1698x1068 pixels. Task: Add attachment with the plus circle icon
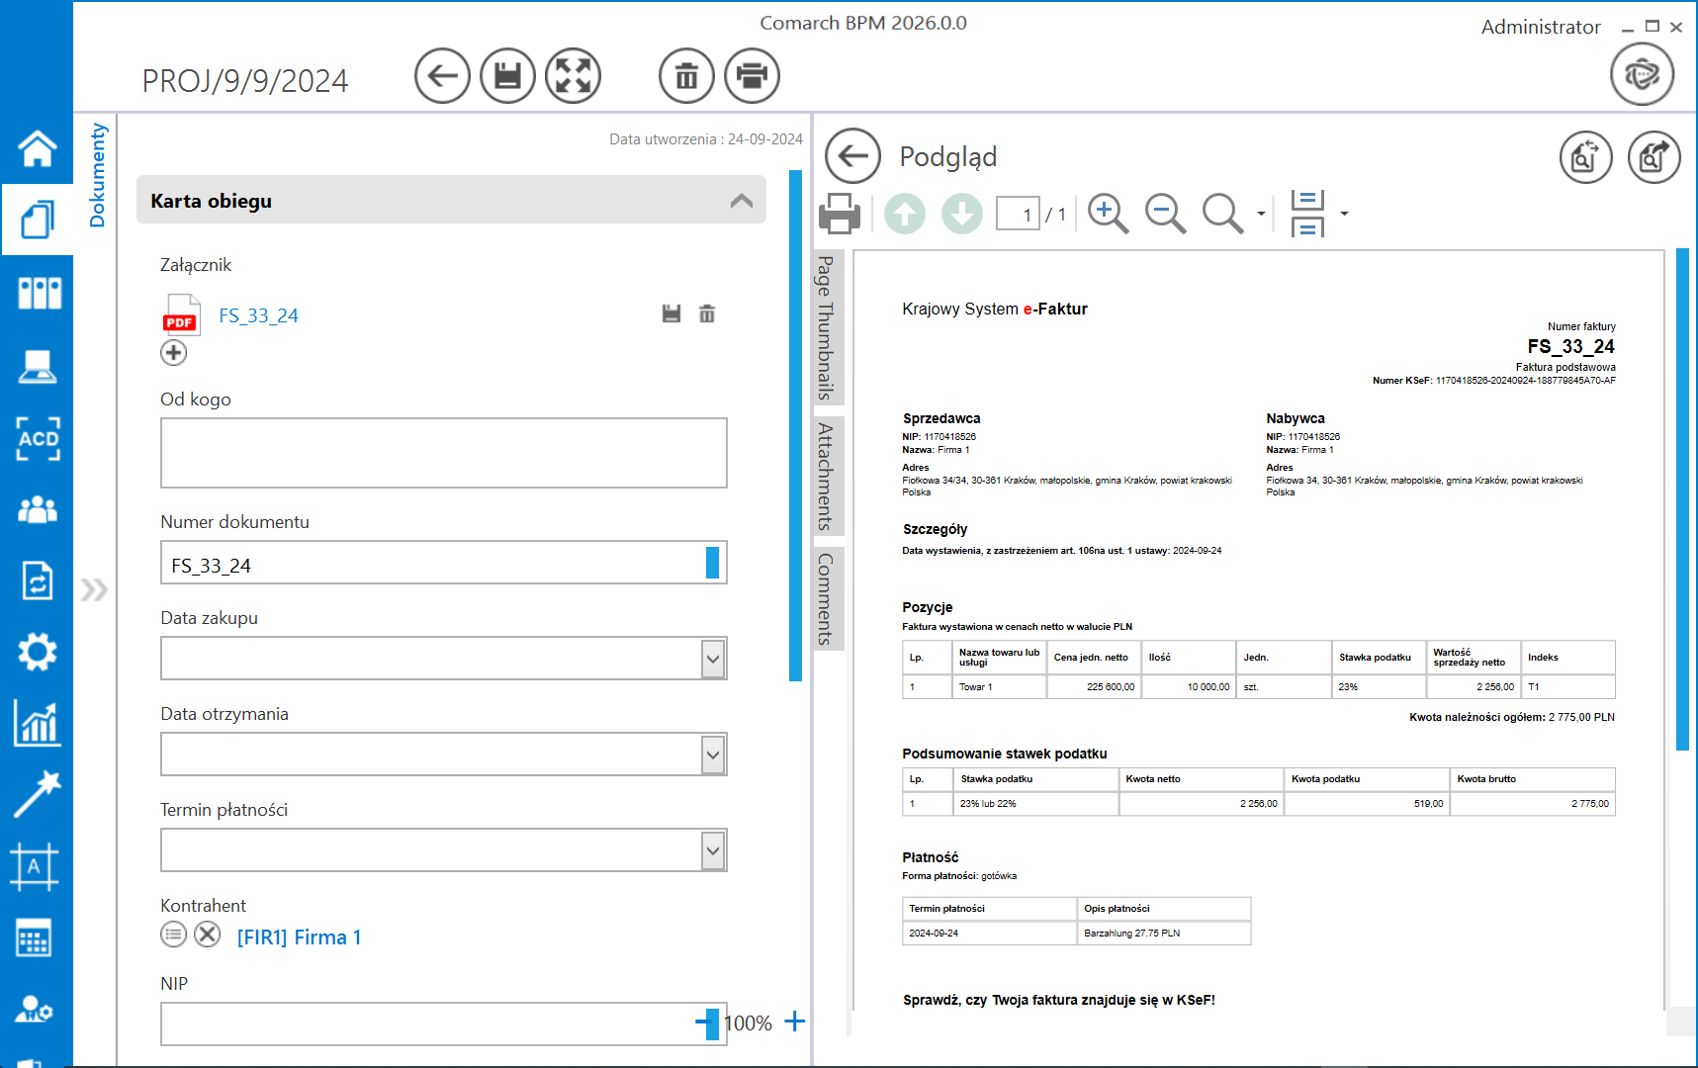pos(174,353)
